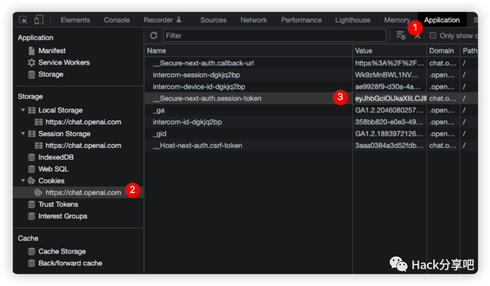The width and height of the screenshot is (490, 286).
Task: Sort by the Path column header
Action: point(469,50)
